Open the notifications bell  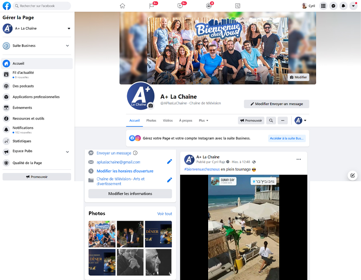click(x=343, y=6)
